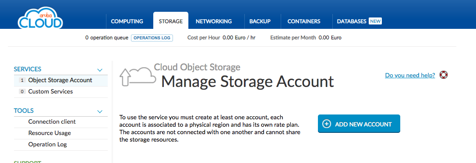Click the Operations Log button
Image resolution: width=476 pixels, height=163 pixels.
[152, 38]
